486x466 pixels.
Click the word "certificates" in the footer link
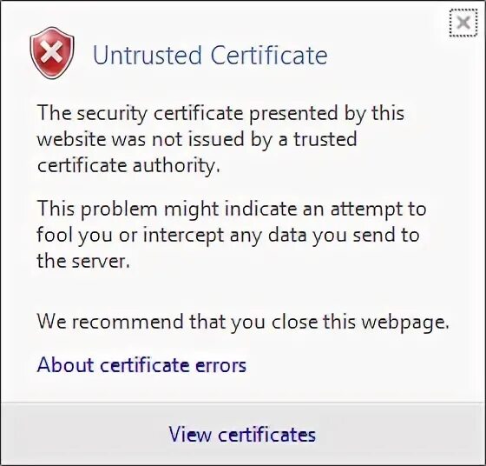click(267, 434)
